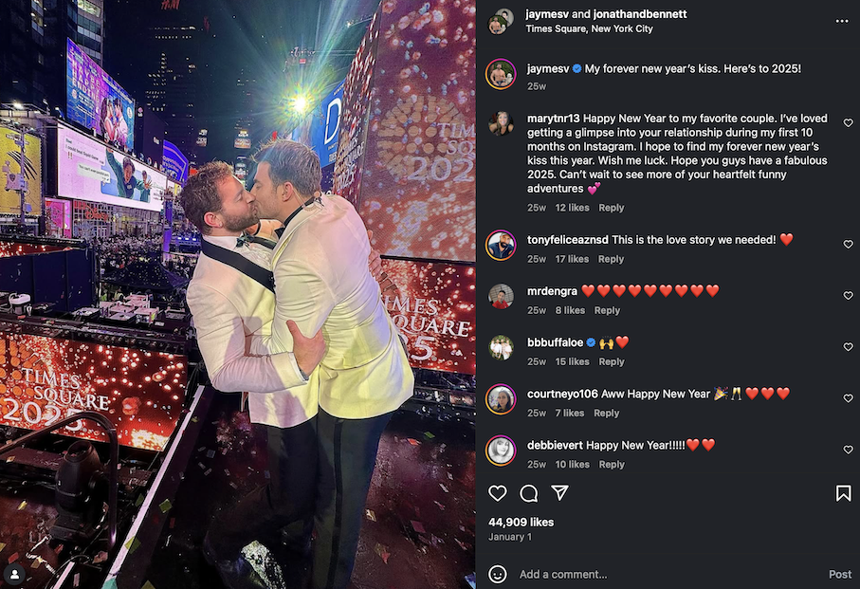The height and width of the screenshot is (589, 860).
Task: Reply to mrdengra's comment
Action: click(607, 310)
